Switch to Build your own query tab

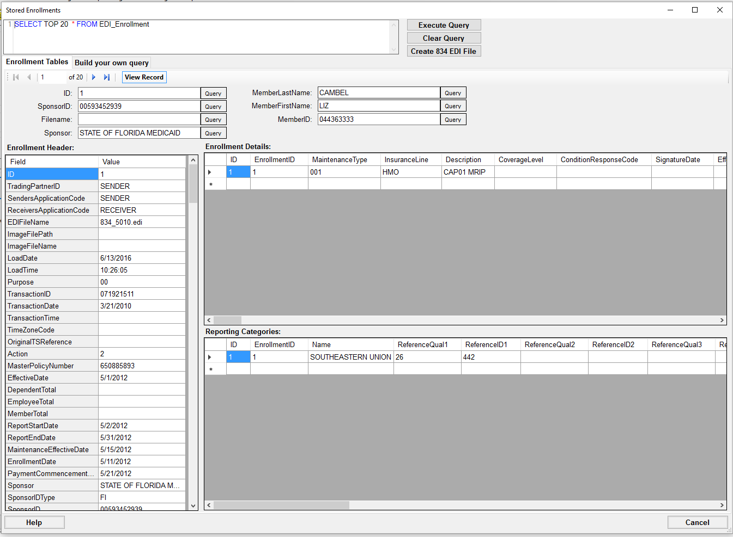click(x=112, y=63)
